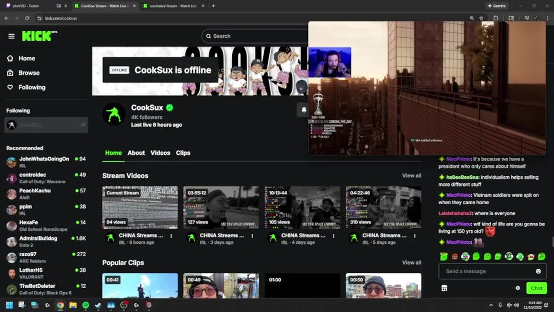This screenshot has width=554, height=312.
Task: Play the 00:41 popular clip
Action: pyautogui.click(x=140, y=286)
